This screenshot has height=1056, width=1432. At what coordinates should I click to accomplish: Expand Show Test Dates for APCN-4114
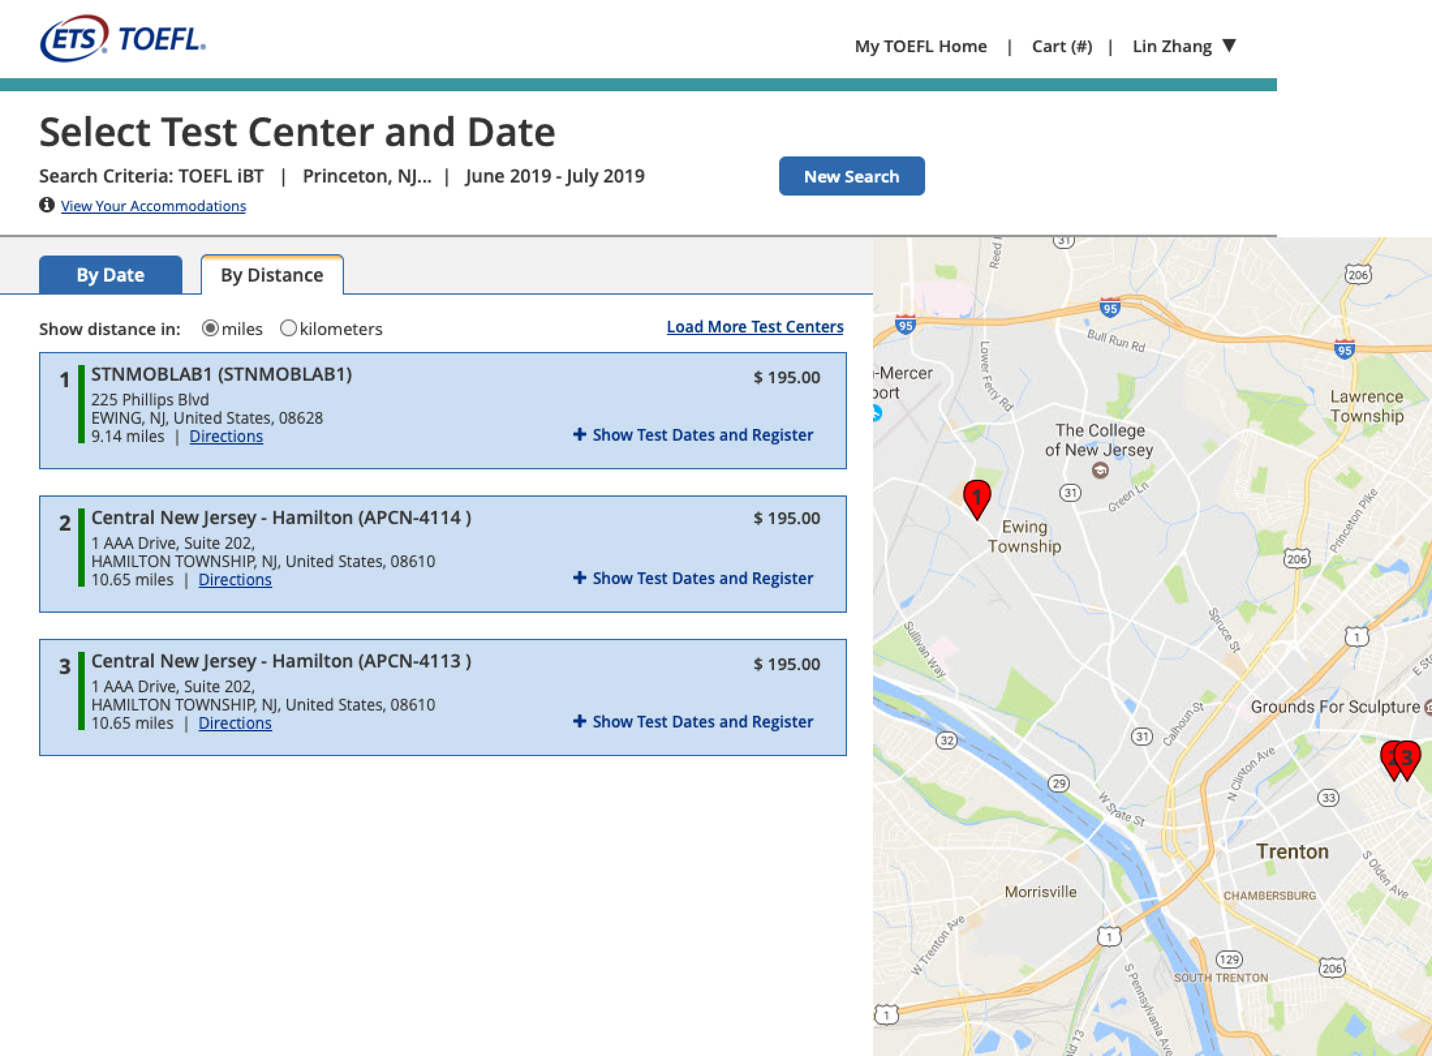point(702,578)
